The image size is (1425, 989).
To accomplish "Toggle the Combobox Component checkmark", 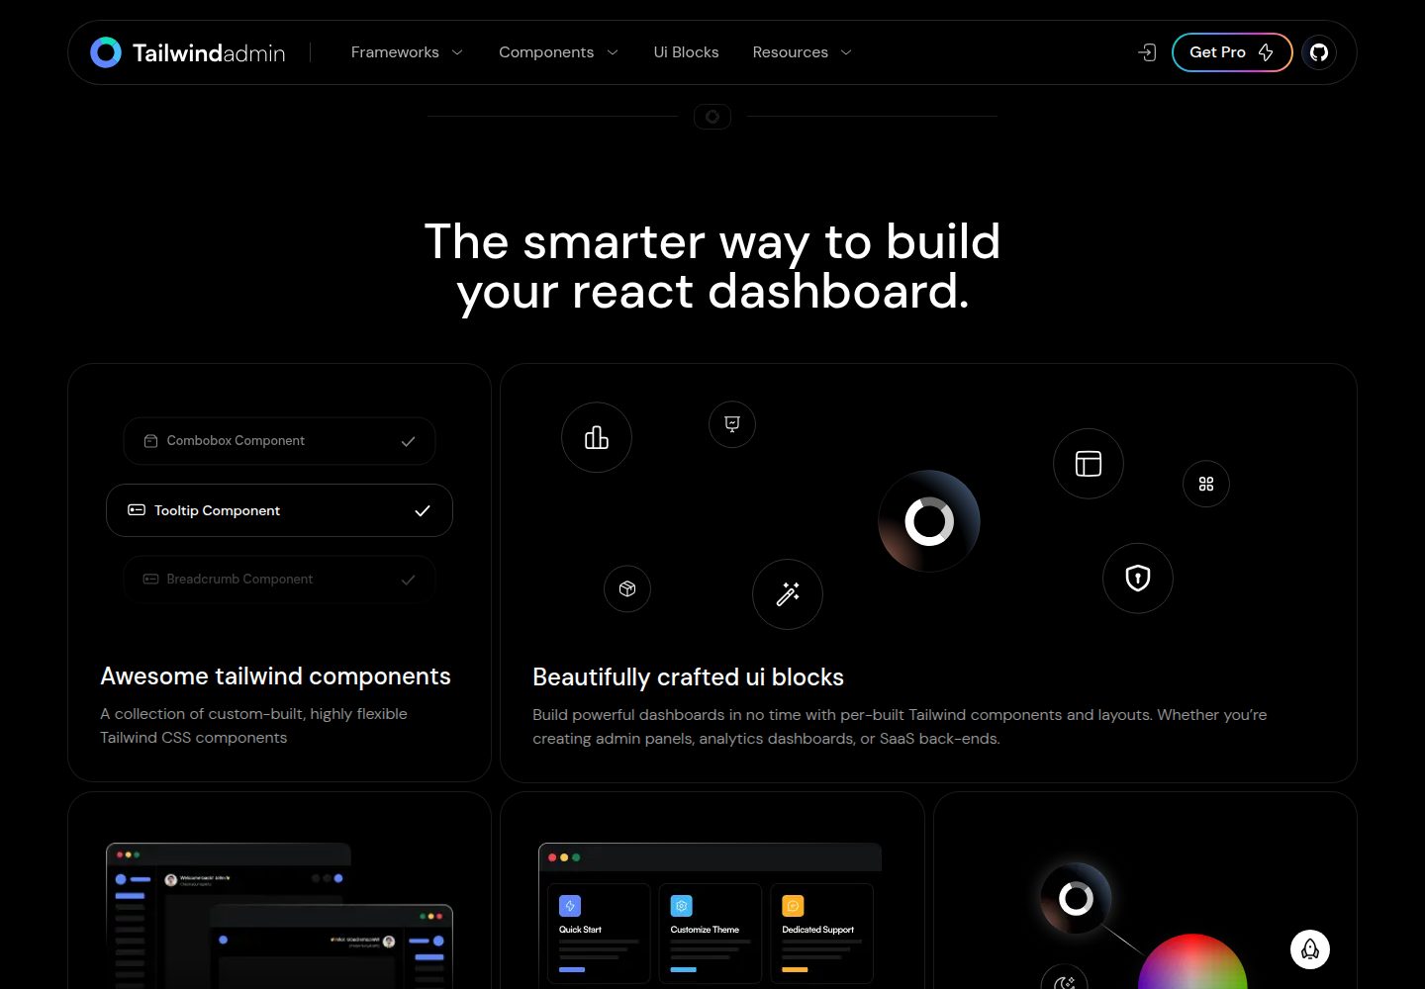I will 408,441.
